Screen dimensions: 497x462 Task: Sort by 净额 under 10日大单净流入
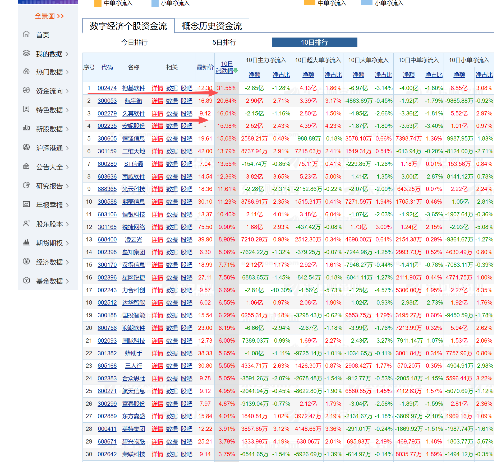pyautogui.click(x=358, y=75)
